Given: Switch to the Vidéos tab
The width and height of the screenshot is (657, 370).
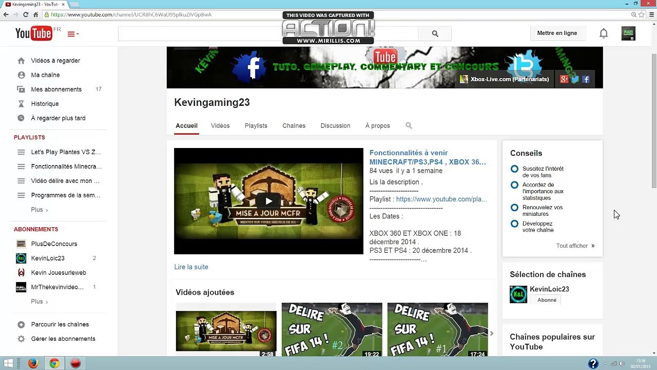Looking at the screenshot, I should click(220, 126).
